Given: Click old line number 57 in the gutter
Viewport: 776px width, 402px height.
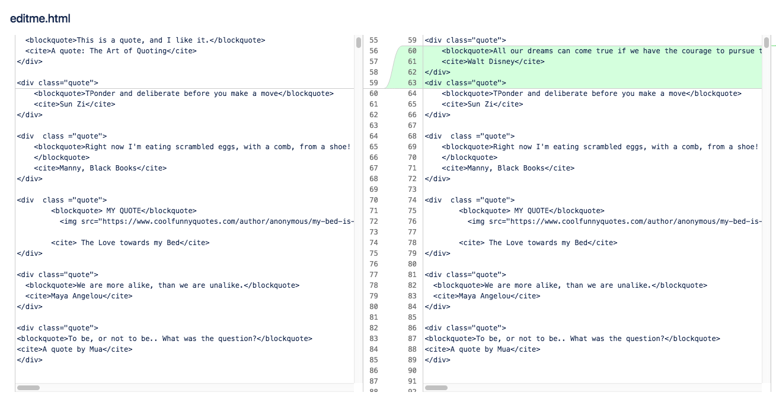Looking at the screenshot, I should (373, 62).
